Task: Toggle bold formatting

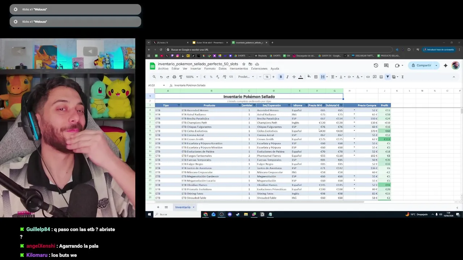Action: coord(281,77)
